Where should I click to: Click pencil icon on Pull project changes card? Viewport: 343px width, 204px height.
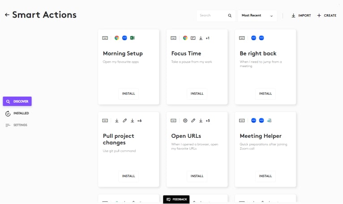[x=124, y=120]
